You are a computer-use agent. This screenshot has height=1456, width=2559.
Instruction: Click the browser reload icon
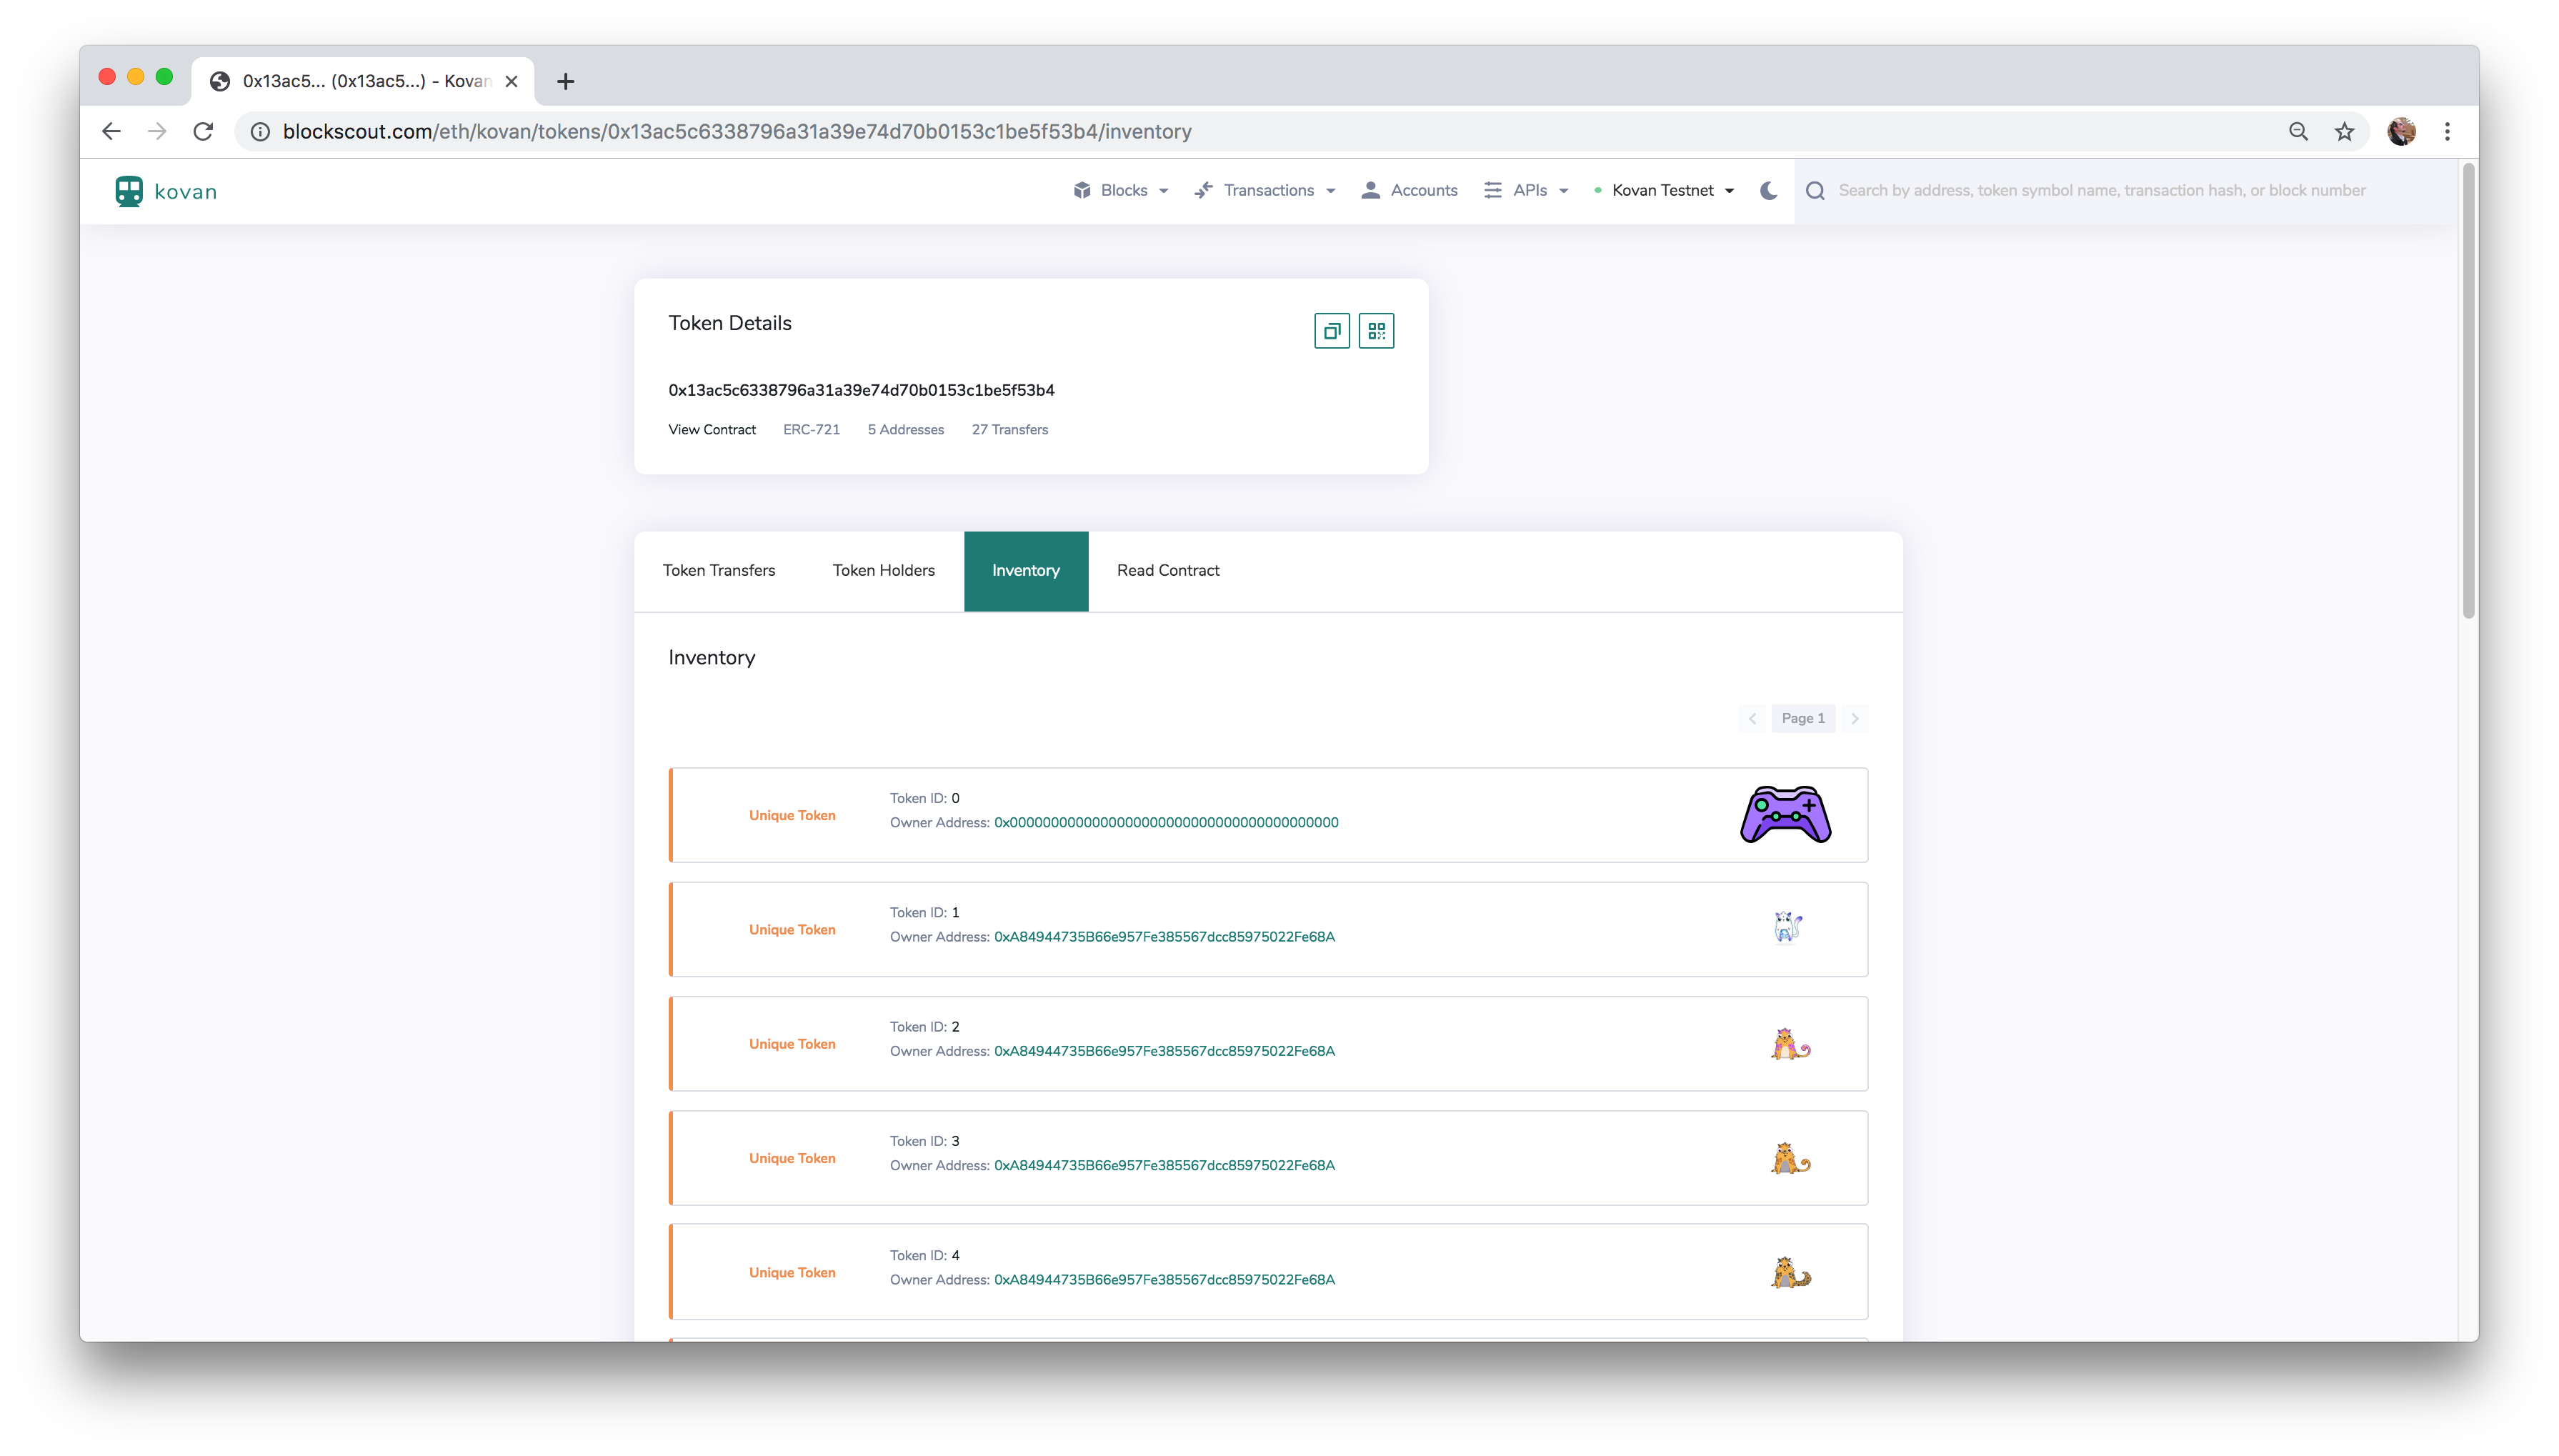point(203,131)
